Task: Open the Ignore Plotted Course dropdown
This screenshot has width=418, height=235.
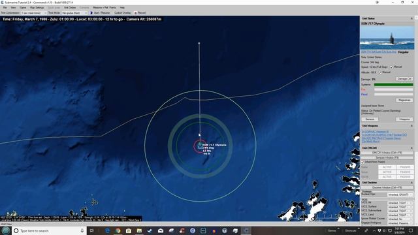Action: pyautogui.click(x=400, y=219)
